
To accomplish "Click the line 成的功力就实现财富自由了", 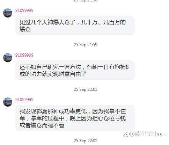I will click(x=53, y=74).
